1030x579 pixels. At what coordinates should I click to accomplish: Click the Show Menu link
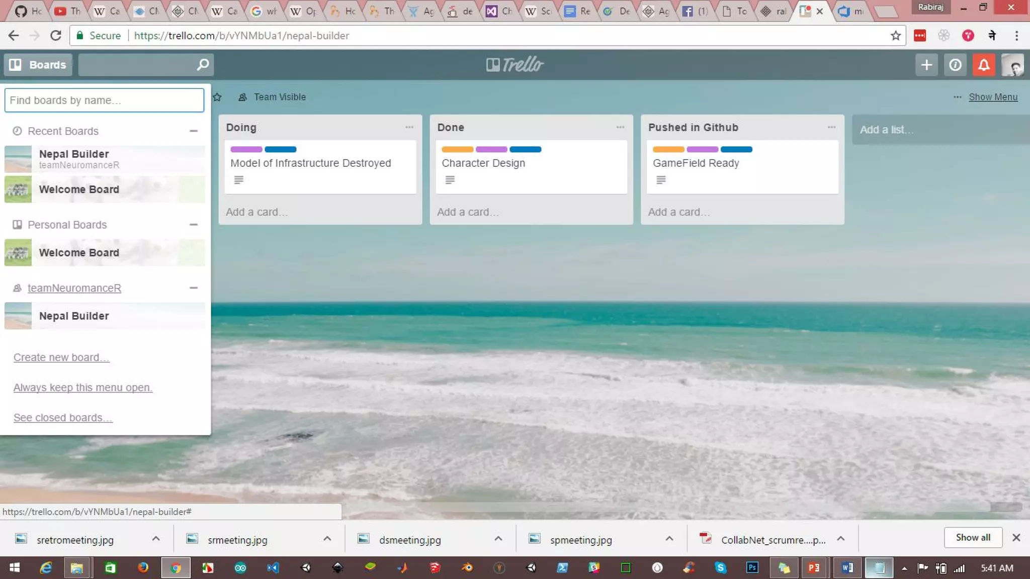(993, 97)
